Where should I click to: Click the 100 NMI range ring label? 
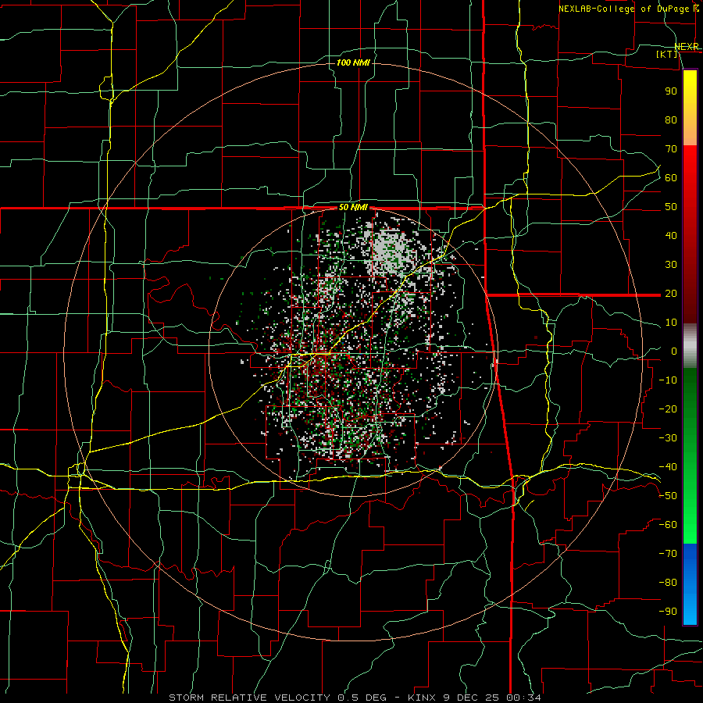[x=353, y=62]
